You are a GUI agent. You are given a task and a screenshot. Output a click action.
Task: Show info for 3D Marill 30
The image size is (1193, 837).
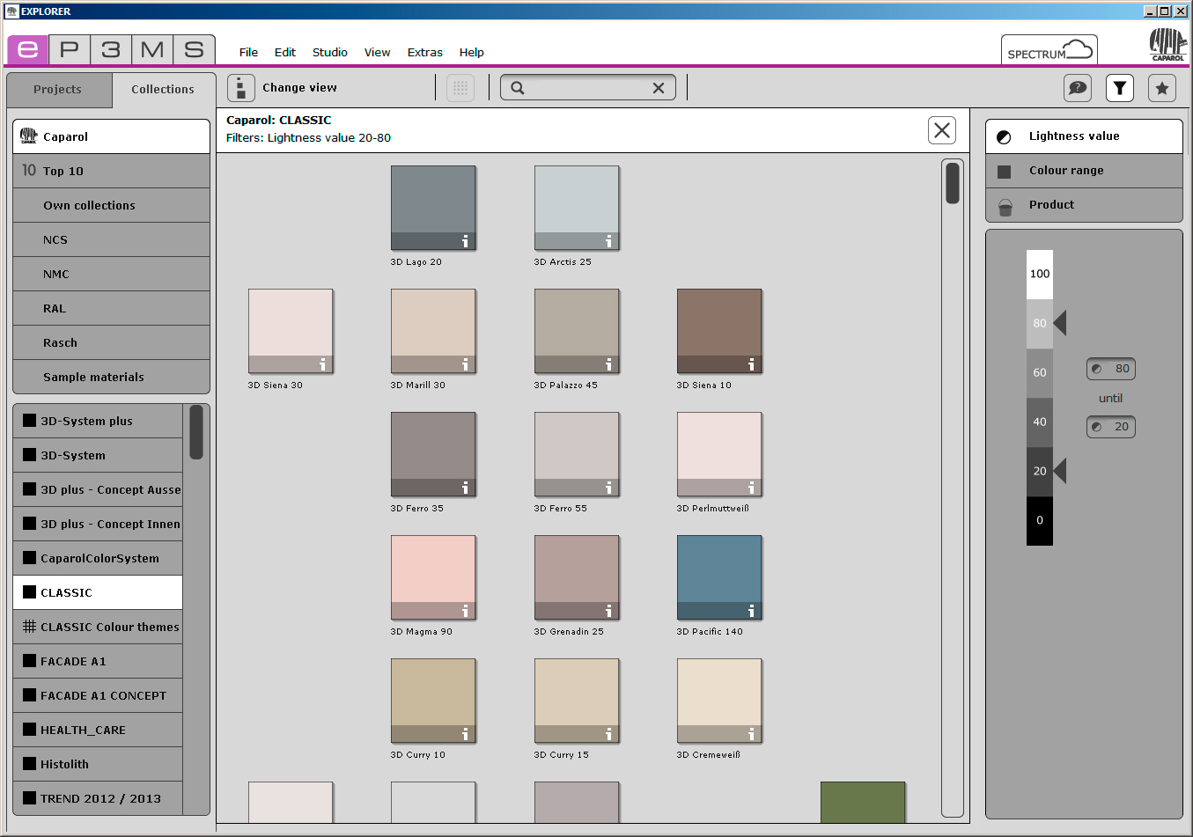tap(465, 364)
